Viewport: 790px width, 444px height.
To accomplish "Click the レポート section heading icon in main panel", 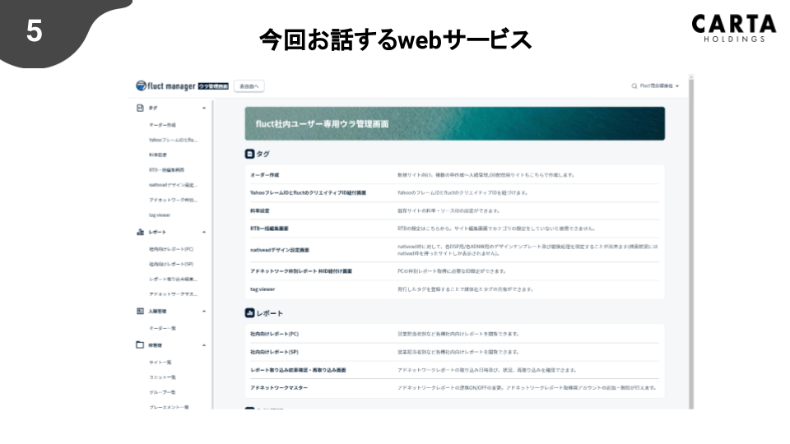I will (249, 313).
